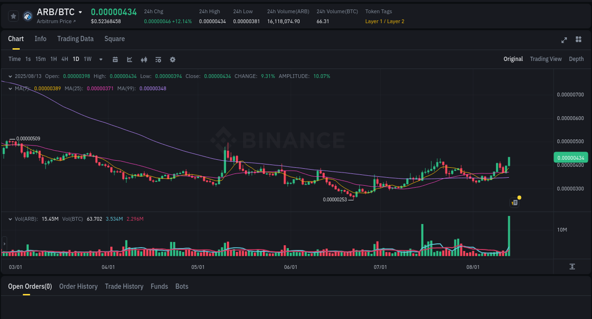
Task: Expand chart to fullscreen with the arrows icon
Action: (564, 40)
